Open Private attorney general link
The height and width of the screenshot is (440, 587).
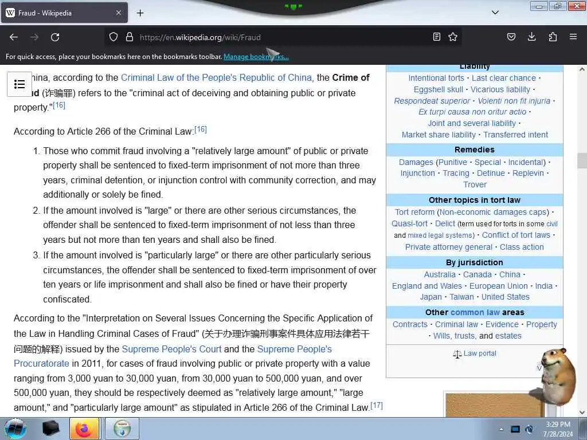coord(448,247)
